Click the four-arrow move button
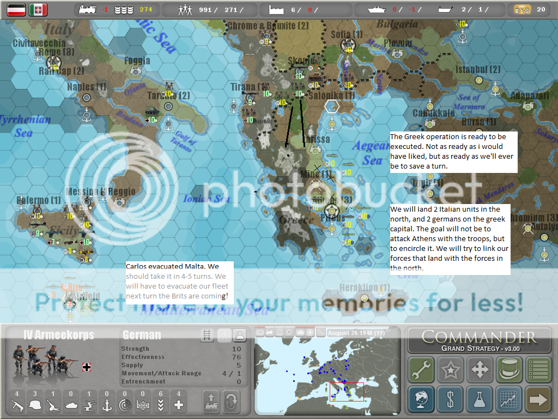 pyautogui.click(x=480, y=370)
